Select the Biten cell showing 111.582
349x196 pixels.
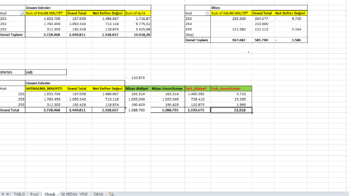(231, 29)
